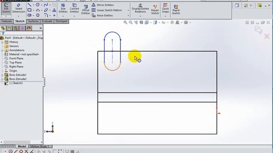273x153 pixels.
Task: Open the Convert Entities dropdown arrow
Action: coord(74,16)
